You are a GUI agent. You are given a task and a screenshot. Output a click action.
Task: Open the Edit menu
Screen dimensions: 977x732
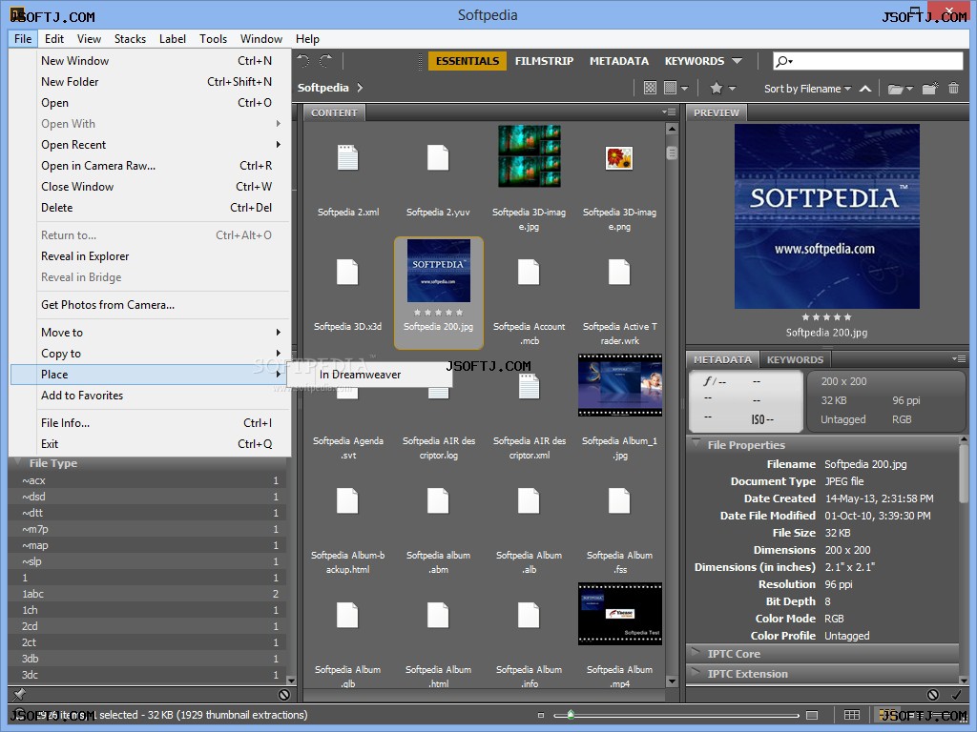coord(54,38)
